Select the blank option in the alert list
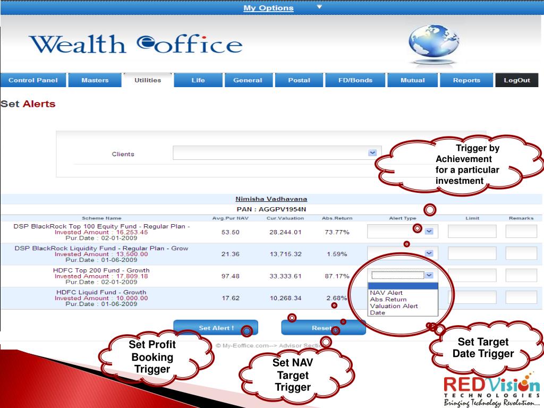 (x=403, y=286)
